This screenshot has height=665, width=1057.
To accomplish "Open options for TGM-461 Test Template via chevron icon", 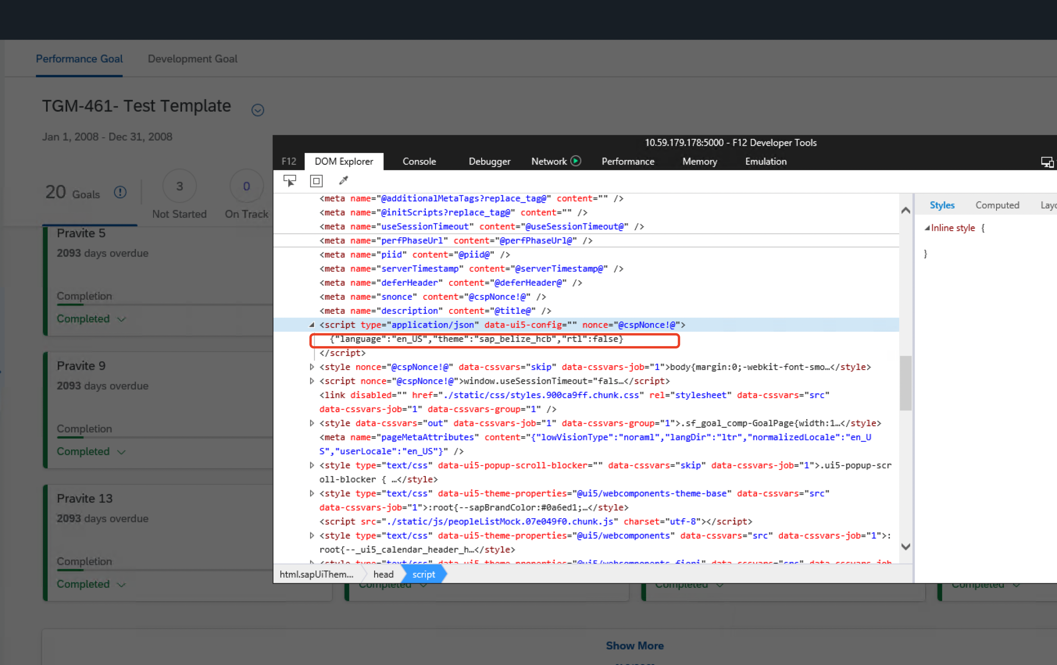I will coord(258,110).
